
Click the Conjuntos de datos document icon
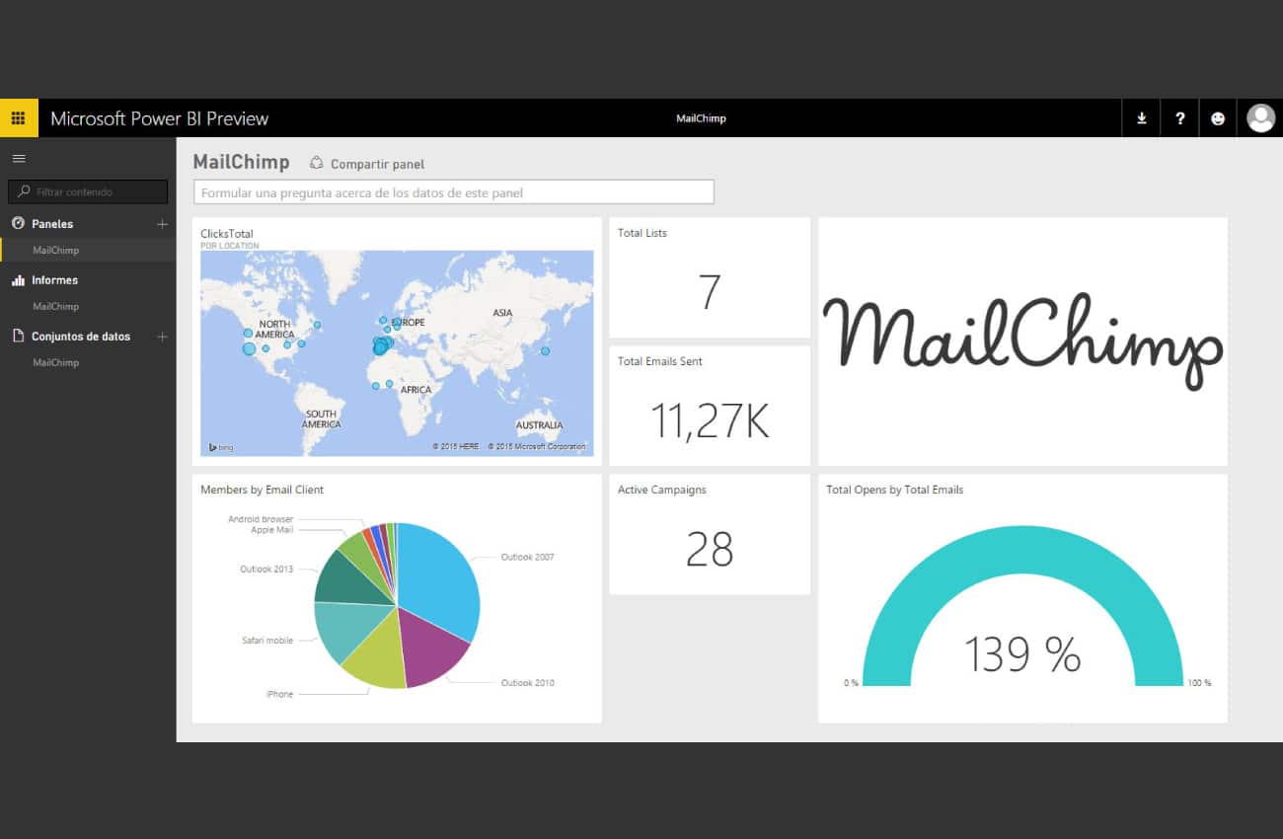coord(18,336)
